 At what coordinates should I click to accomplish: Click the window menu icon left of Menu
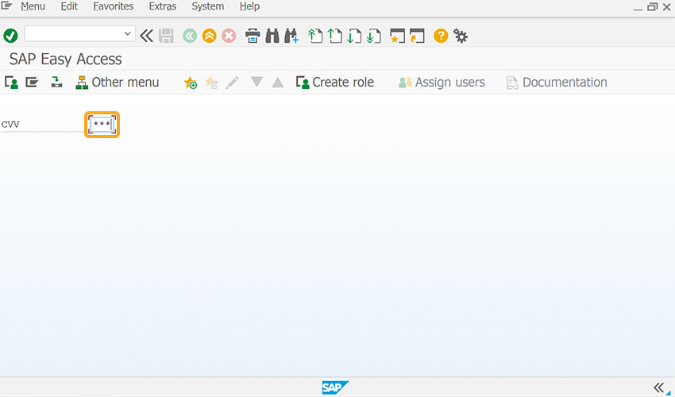pos(6,6)
